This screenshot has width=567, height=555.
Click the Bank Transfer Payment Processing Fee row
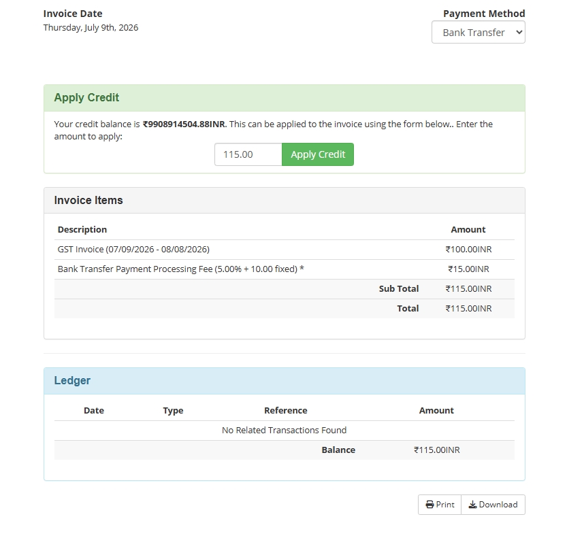click(285, 269)
